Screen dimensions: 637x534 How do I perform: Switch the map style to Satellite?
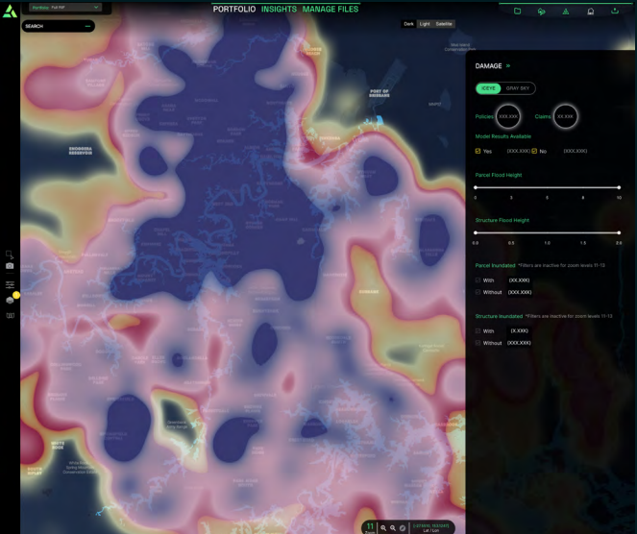[x=443, y=23]
